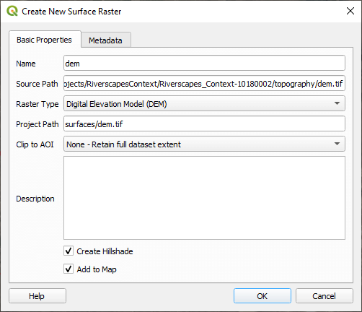The width and height of the screenshot is (362, 312).
Task: Switch to the Metadata tab
Action: (106, 40)
